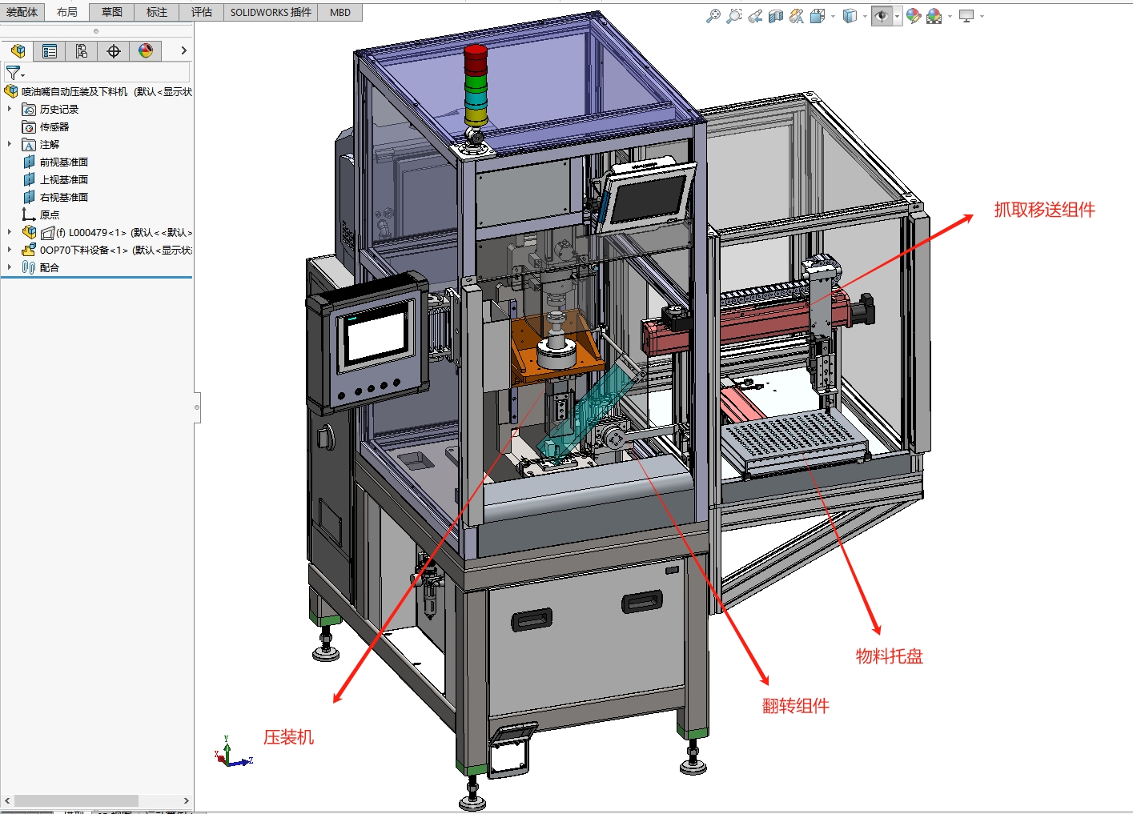Open the feature tree filter dropdown
The height and width of the screenshot is (814, 1133).
[x=15, y=73]
